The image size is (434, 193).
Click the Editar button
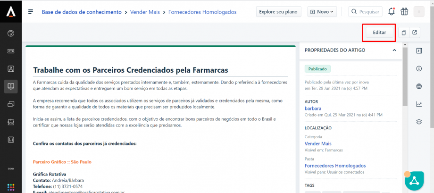pyautogui.click(x=379, y=33)
